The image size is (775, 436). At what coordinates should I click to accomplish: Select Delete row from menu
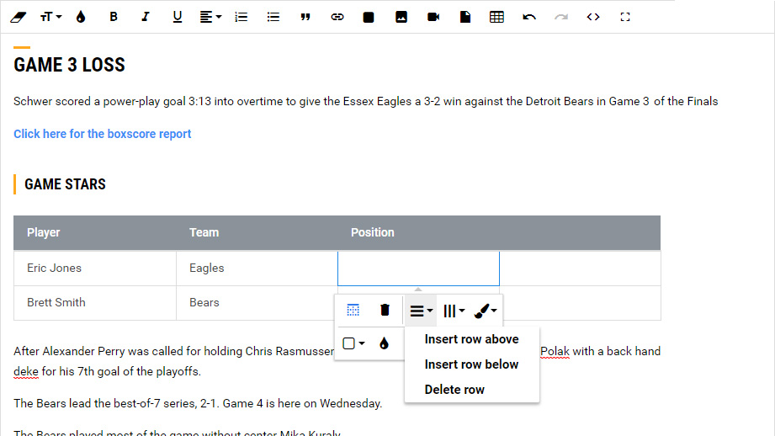tap(454, 390)
